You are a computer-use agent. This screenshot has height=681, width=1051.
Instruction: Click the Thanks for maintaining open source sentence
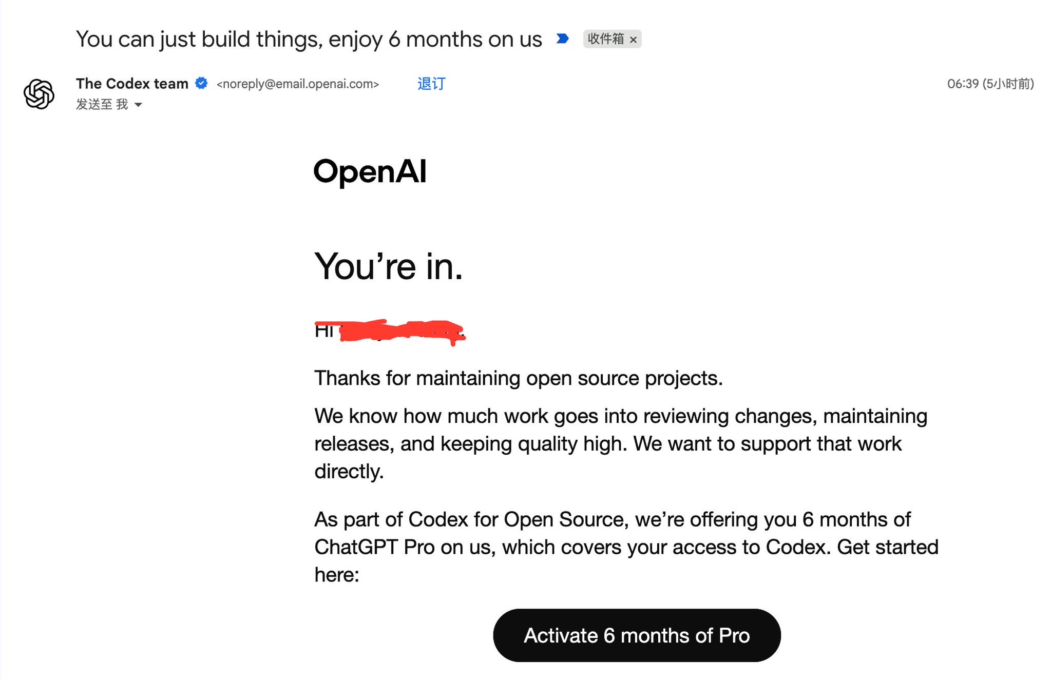(x=519, y=378)
